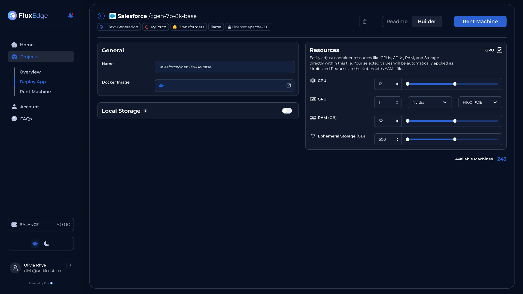The image size is (523, 294).
Task: Select the Builder tab
Action: 427,22
